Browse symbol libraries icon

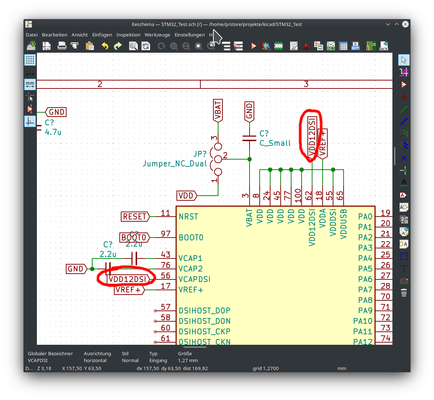tap(266, 46)
